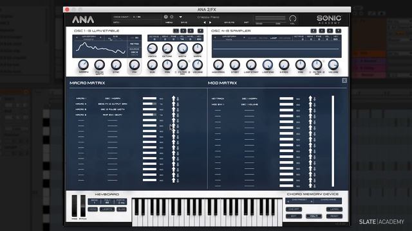Select previous wavetable waveform arrow
Screen dimensions: 412x231
coord(77,38)
